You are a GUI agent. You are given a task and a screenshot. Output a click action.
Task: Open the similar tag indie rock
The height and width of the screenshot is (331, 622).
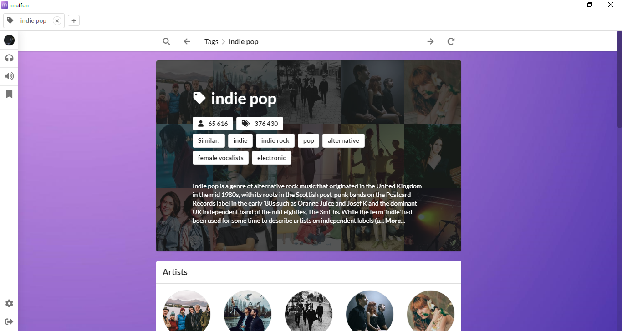(x=275, y=140)
